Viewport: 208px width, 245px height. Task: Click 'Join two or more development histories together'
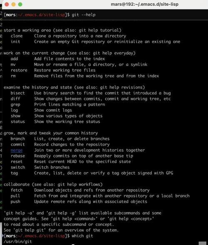89,150
